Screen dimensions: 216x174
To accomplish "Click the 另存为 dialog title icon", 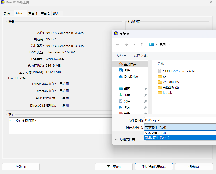I will point(116,33).
